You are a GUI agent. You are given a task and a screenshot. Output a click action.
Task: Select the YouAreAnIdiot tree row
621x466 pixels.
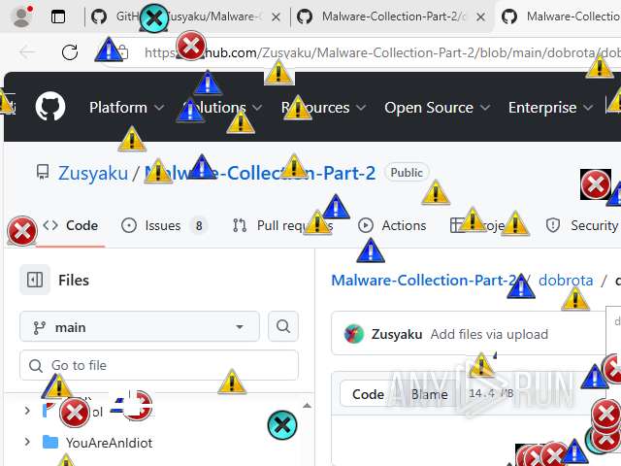click(158, 443)
